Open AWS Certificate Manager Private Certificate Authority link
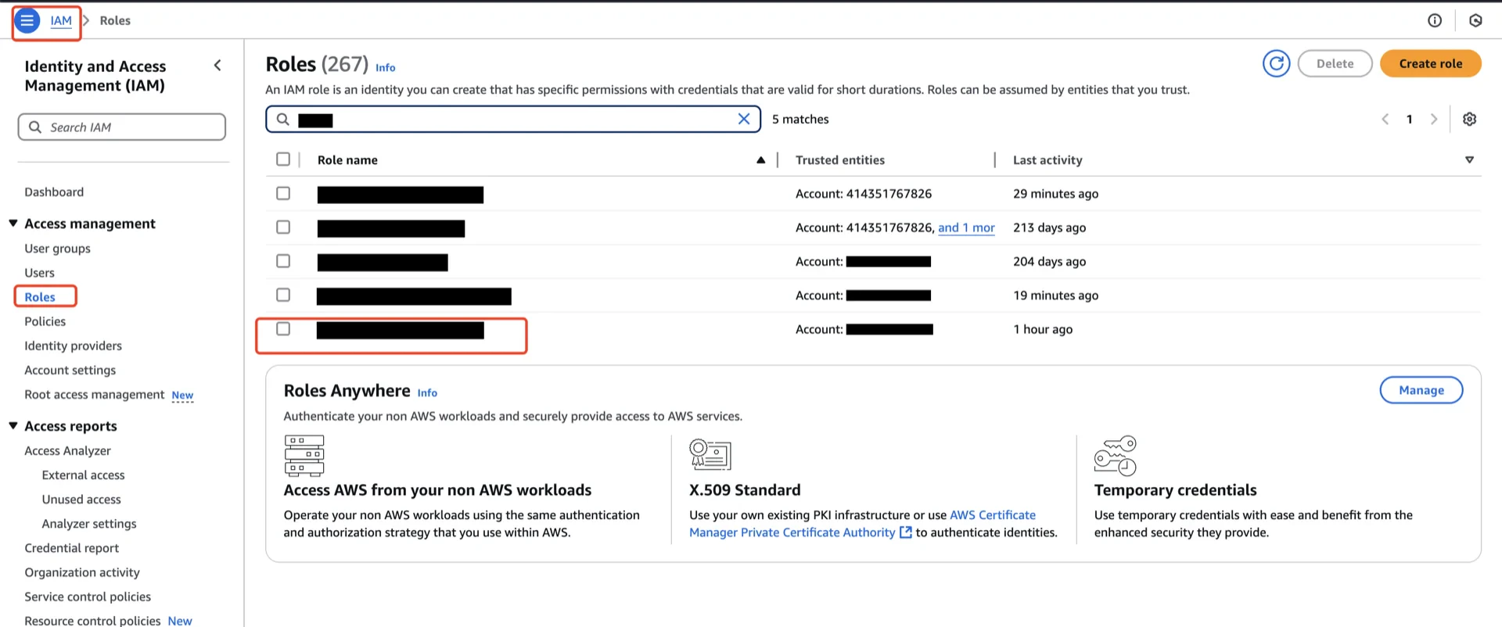 (x=862, y=524)
